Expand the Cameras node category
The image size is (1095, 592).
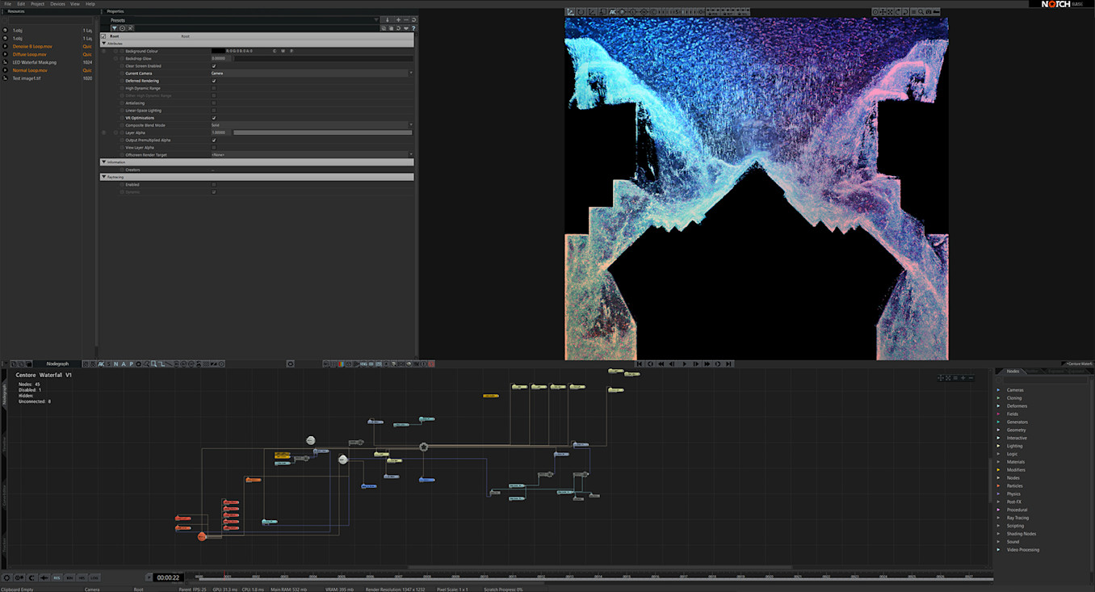click(998, 390)
